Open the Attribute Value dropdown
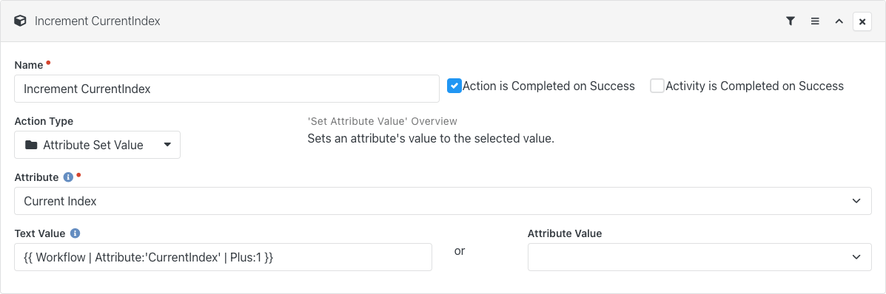 coord(699,257)
